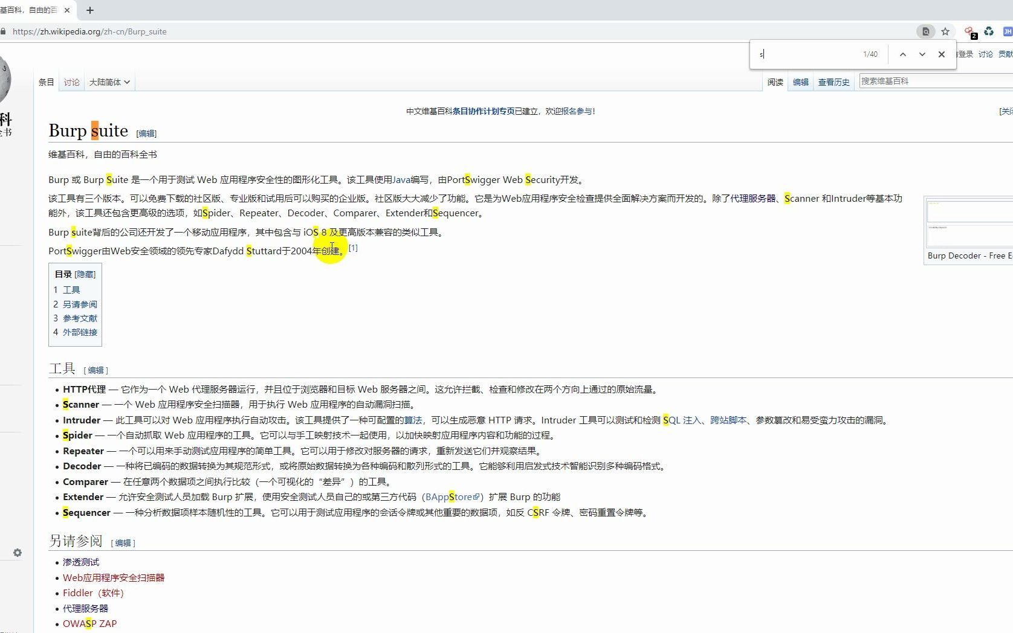1013x633 pixels.
Task: Click the bold Repeater list item text
Action: click(x=83, y=451)
